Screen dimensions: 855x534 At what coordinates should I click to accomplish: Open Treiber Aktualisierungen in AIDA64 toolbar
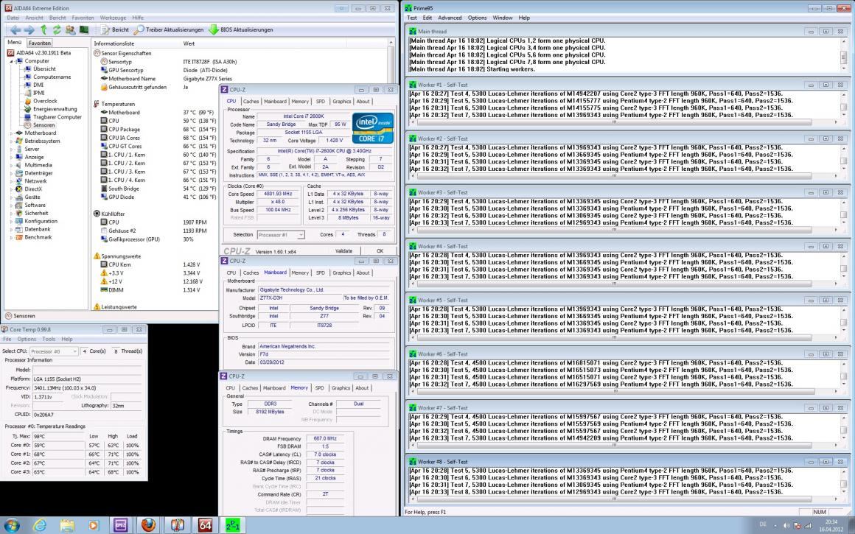(x=169, y=30)
